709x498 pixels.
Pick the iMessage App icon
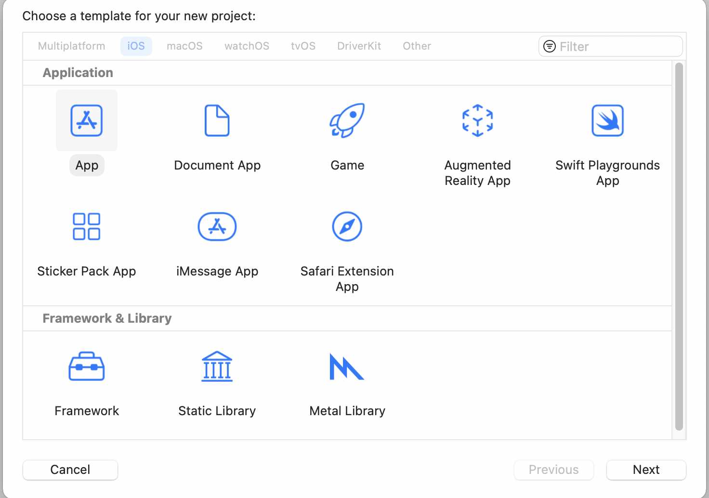click(217, 226)
